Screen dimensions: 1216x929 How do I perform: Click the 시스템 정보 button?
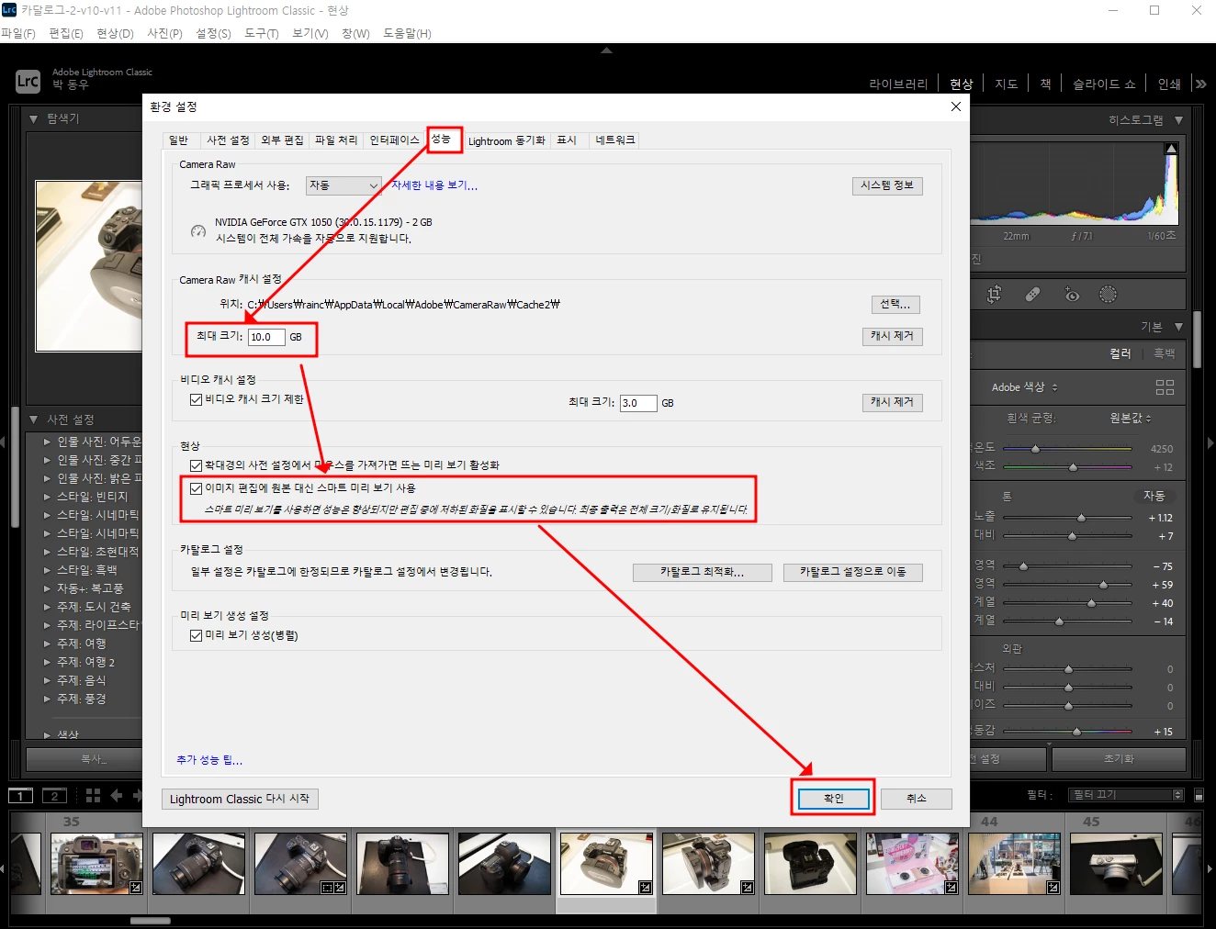coord(887,185)
